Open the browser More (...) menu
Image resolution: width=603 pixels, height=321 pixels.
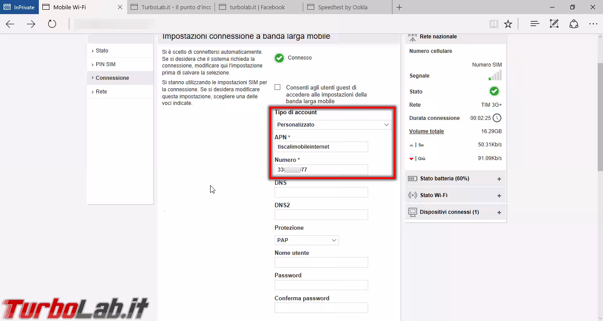[593, 24]
